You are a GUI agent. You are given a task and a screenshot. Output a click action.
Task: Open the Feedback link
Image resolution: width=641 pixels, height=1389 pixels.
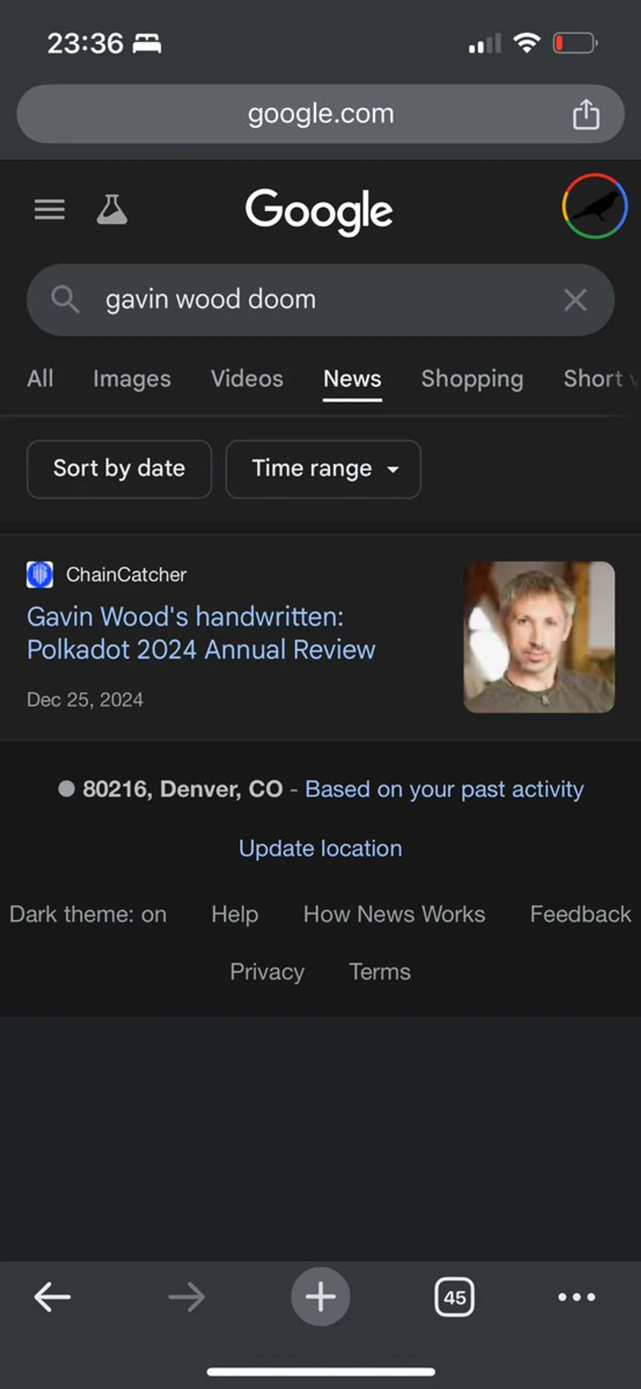tap(581, 914)
